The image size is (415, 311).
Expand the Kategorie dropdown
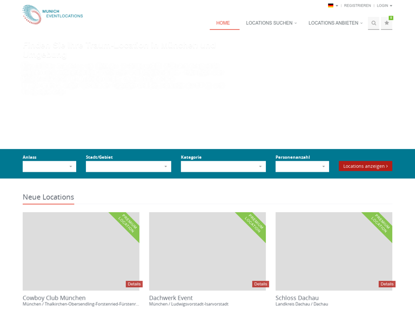tap(223, 166)
